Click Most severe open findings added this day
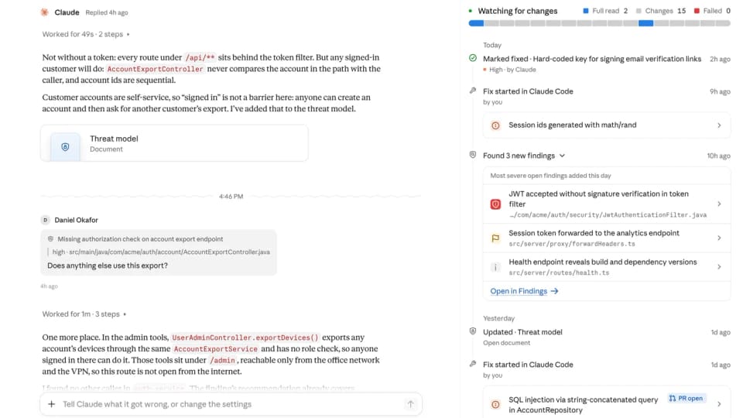This screenshot has height=418, width=743. [x=550, y=176]
